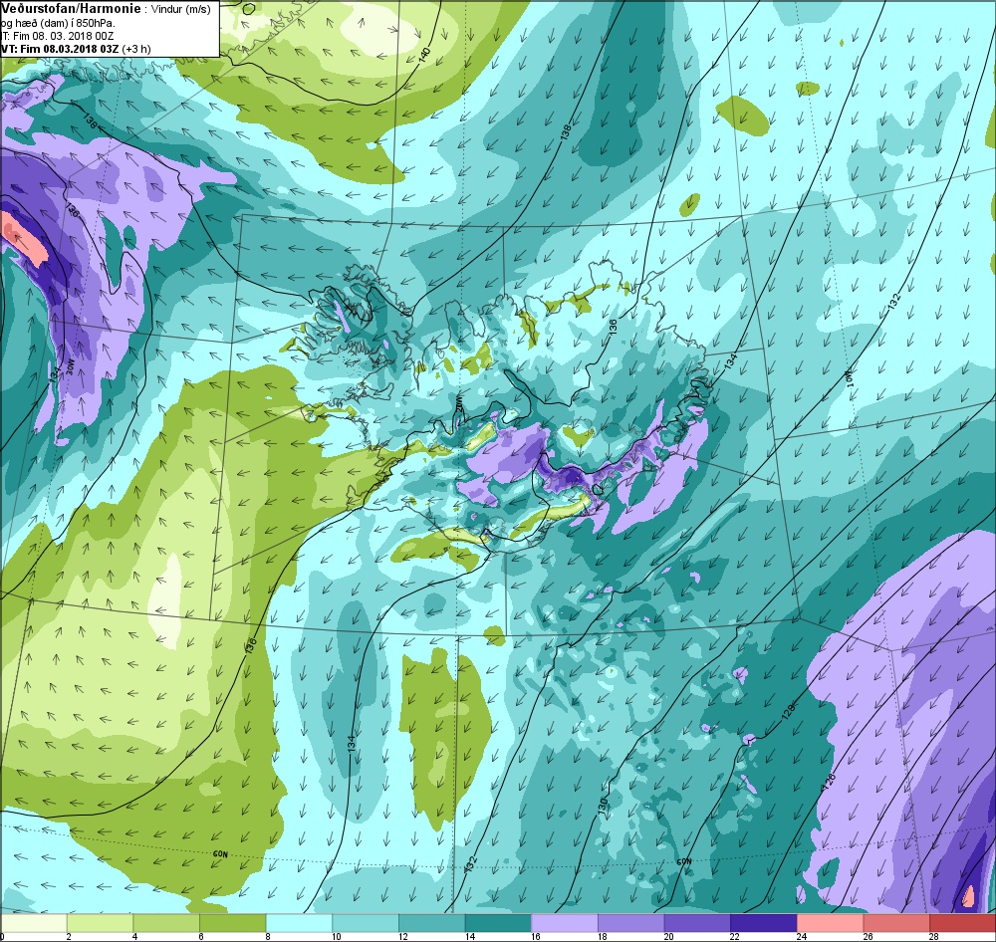Image resolution: width=996 pixels, height=942 pixels.
Task: Pick the 4–6 m/s green legend swatch
Action: [165, 922]
